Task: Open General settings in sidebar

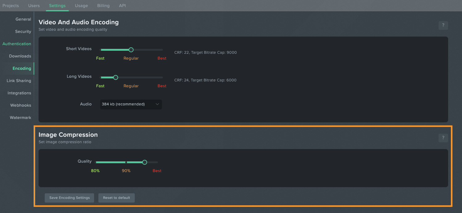Action: click(x=23, y=19)
